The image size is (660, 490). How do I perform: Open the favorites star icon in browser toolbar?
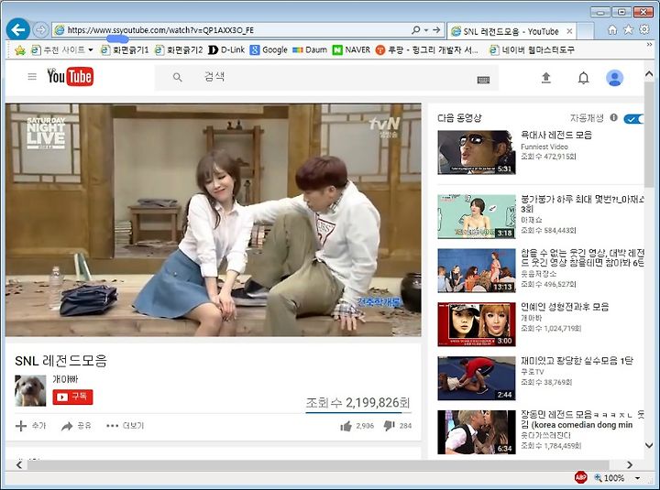(x=629, y=30)
